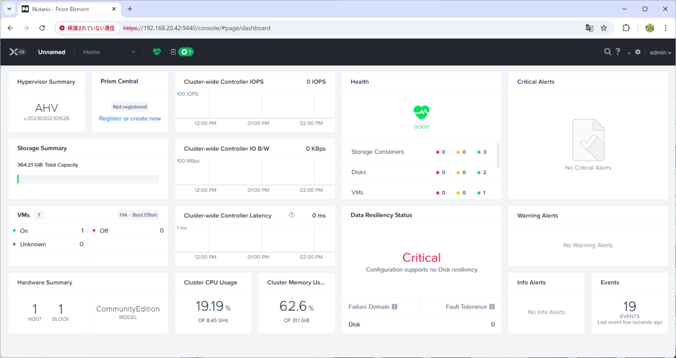
Task: Open the admin user dropdown
Action: [660, 52]
